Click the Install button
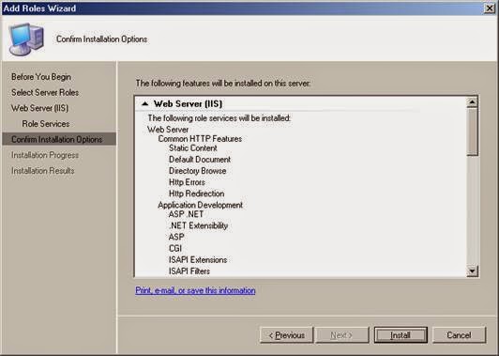Screen dimensions: 499x356 tap(401, 335)
